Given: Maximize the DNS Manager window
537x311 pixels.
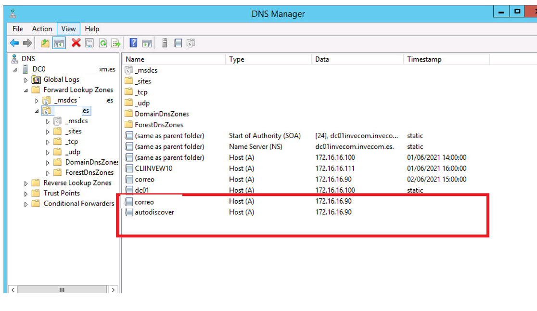Looking at the screenshot, I should [517, 12].
